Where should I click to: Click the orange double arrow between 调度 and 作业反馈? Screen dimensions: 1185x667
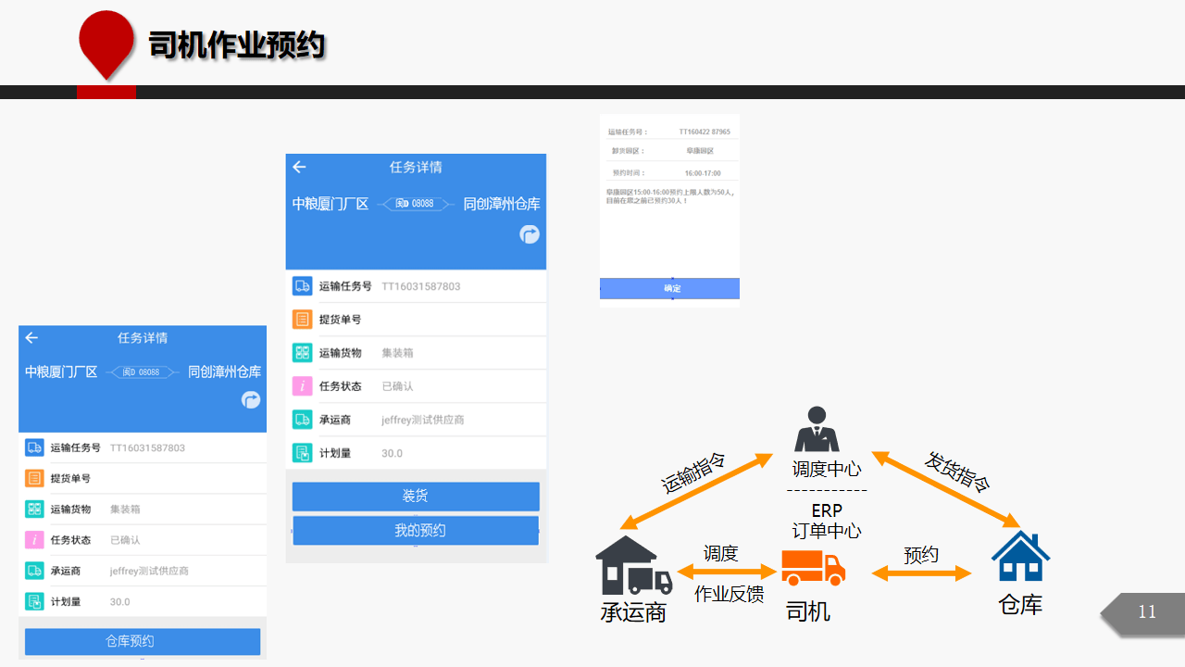tap(727, 572)
